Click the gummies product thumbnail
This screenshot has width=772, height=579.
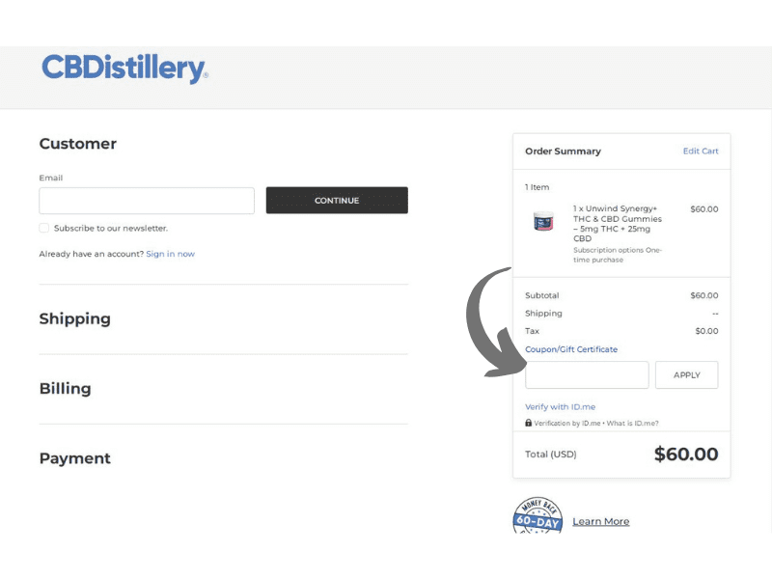(543, 221)
